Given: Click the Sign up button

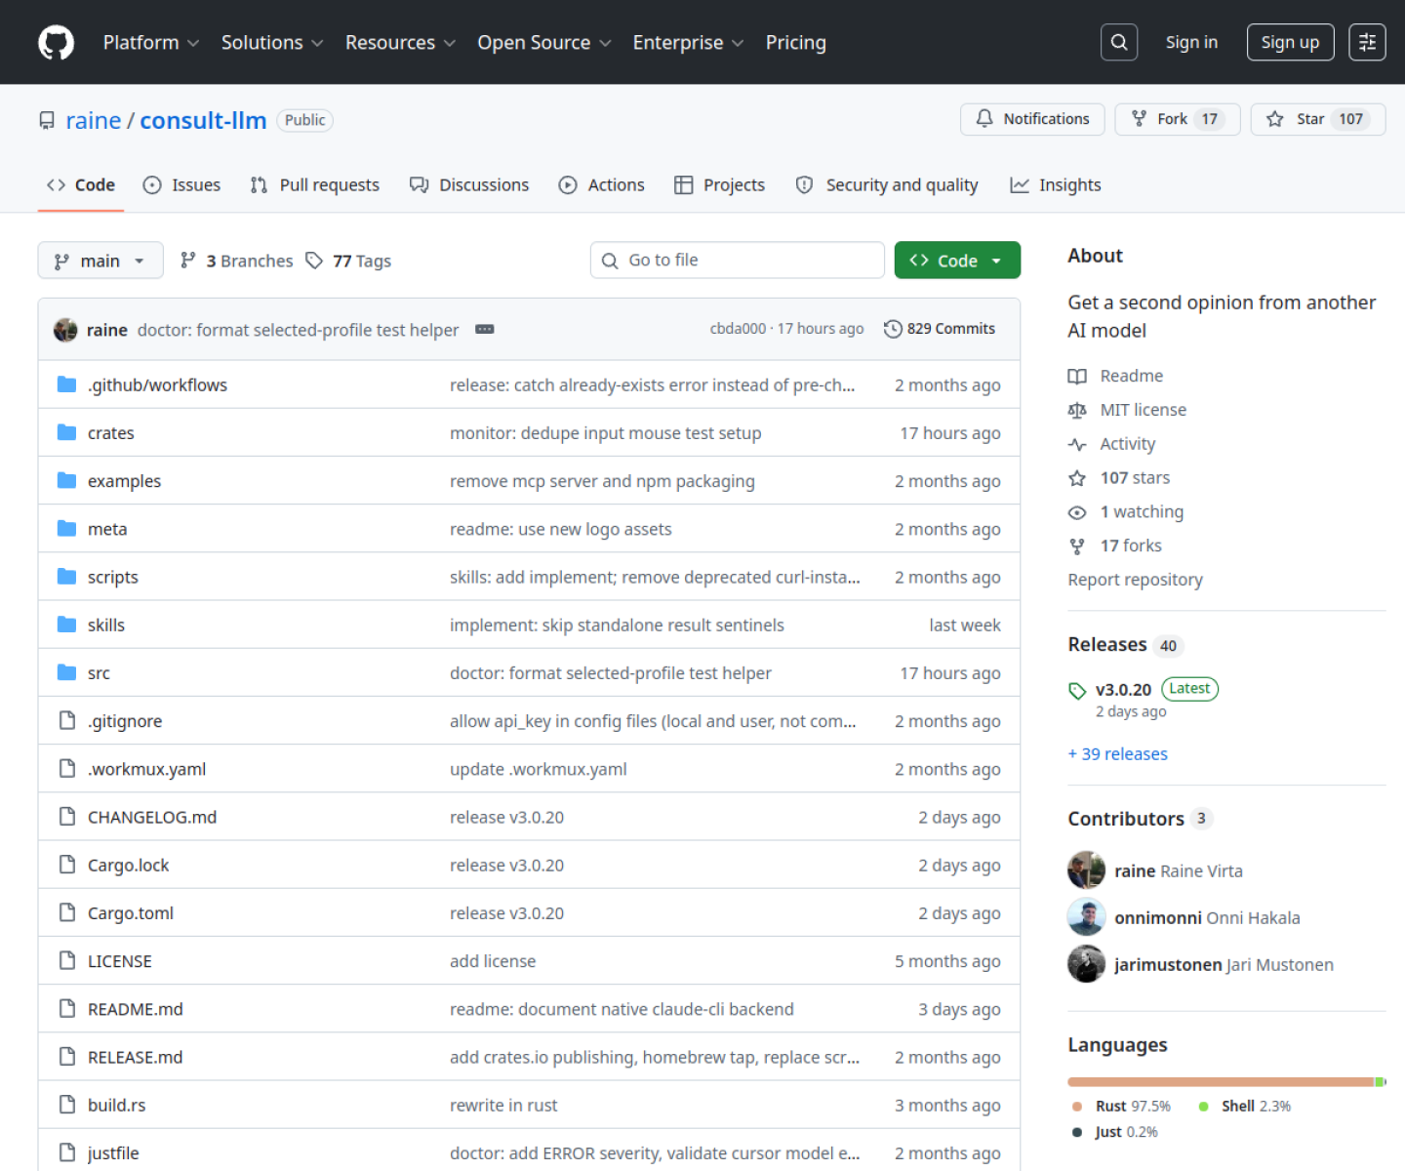Looking at the screenshot, I should pyautogui.click(x=1290, y=42).
